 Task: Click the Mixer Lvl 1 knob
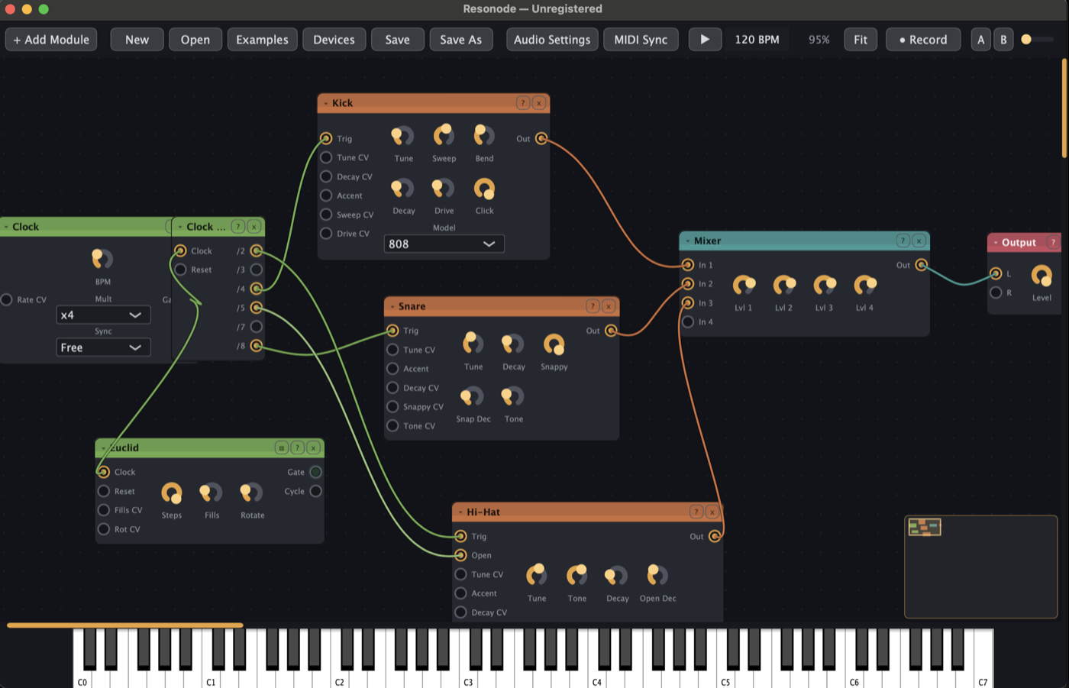pyautogui.click(x=744, y=286)
